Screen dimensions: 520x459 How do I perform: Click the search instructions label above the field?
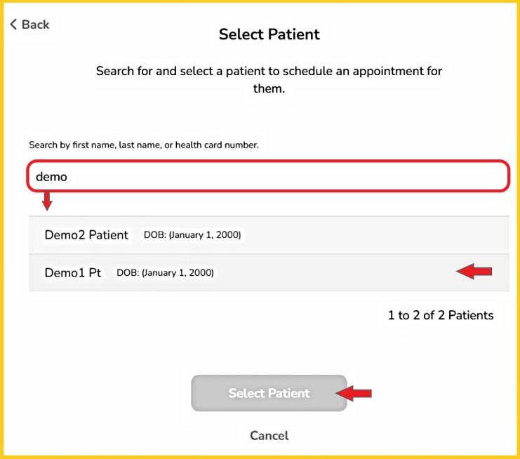[x=144, y=145]
